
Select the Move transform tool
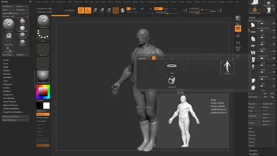click(95, 10)
